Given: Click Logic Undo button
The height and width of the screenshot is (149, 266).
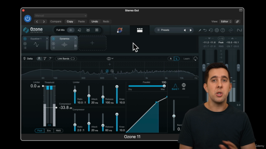Looking at the screenshot, I should pyautogui.click(x=95, y=22).
